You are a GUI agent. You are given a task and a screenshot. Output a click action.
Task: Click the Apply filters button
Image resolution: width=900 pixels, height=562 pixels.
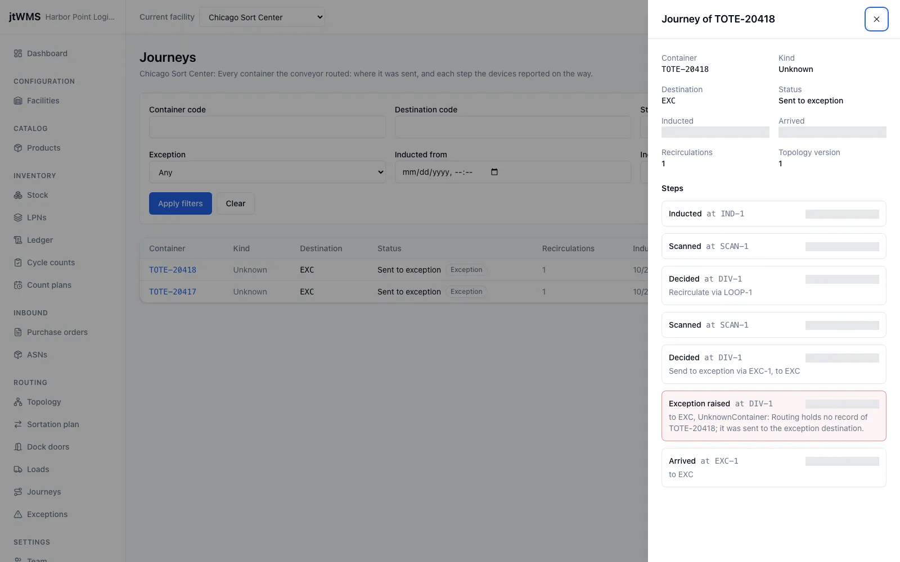(181, 203)
